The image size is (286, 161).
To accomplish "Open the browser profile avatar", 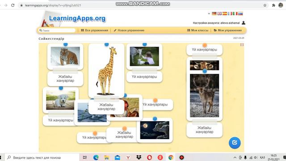I will pos(281,5).
